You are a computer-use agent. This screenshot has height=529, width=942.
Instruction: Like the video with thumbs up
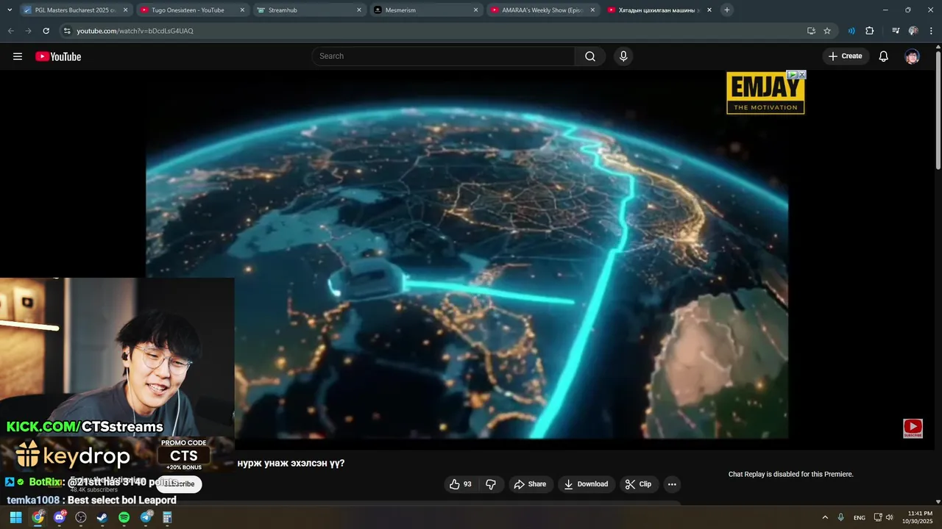click(x=461, y=484)
